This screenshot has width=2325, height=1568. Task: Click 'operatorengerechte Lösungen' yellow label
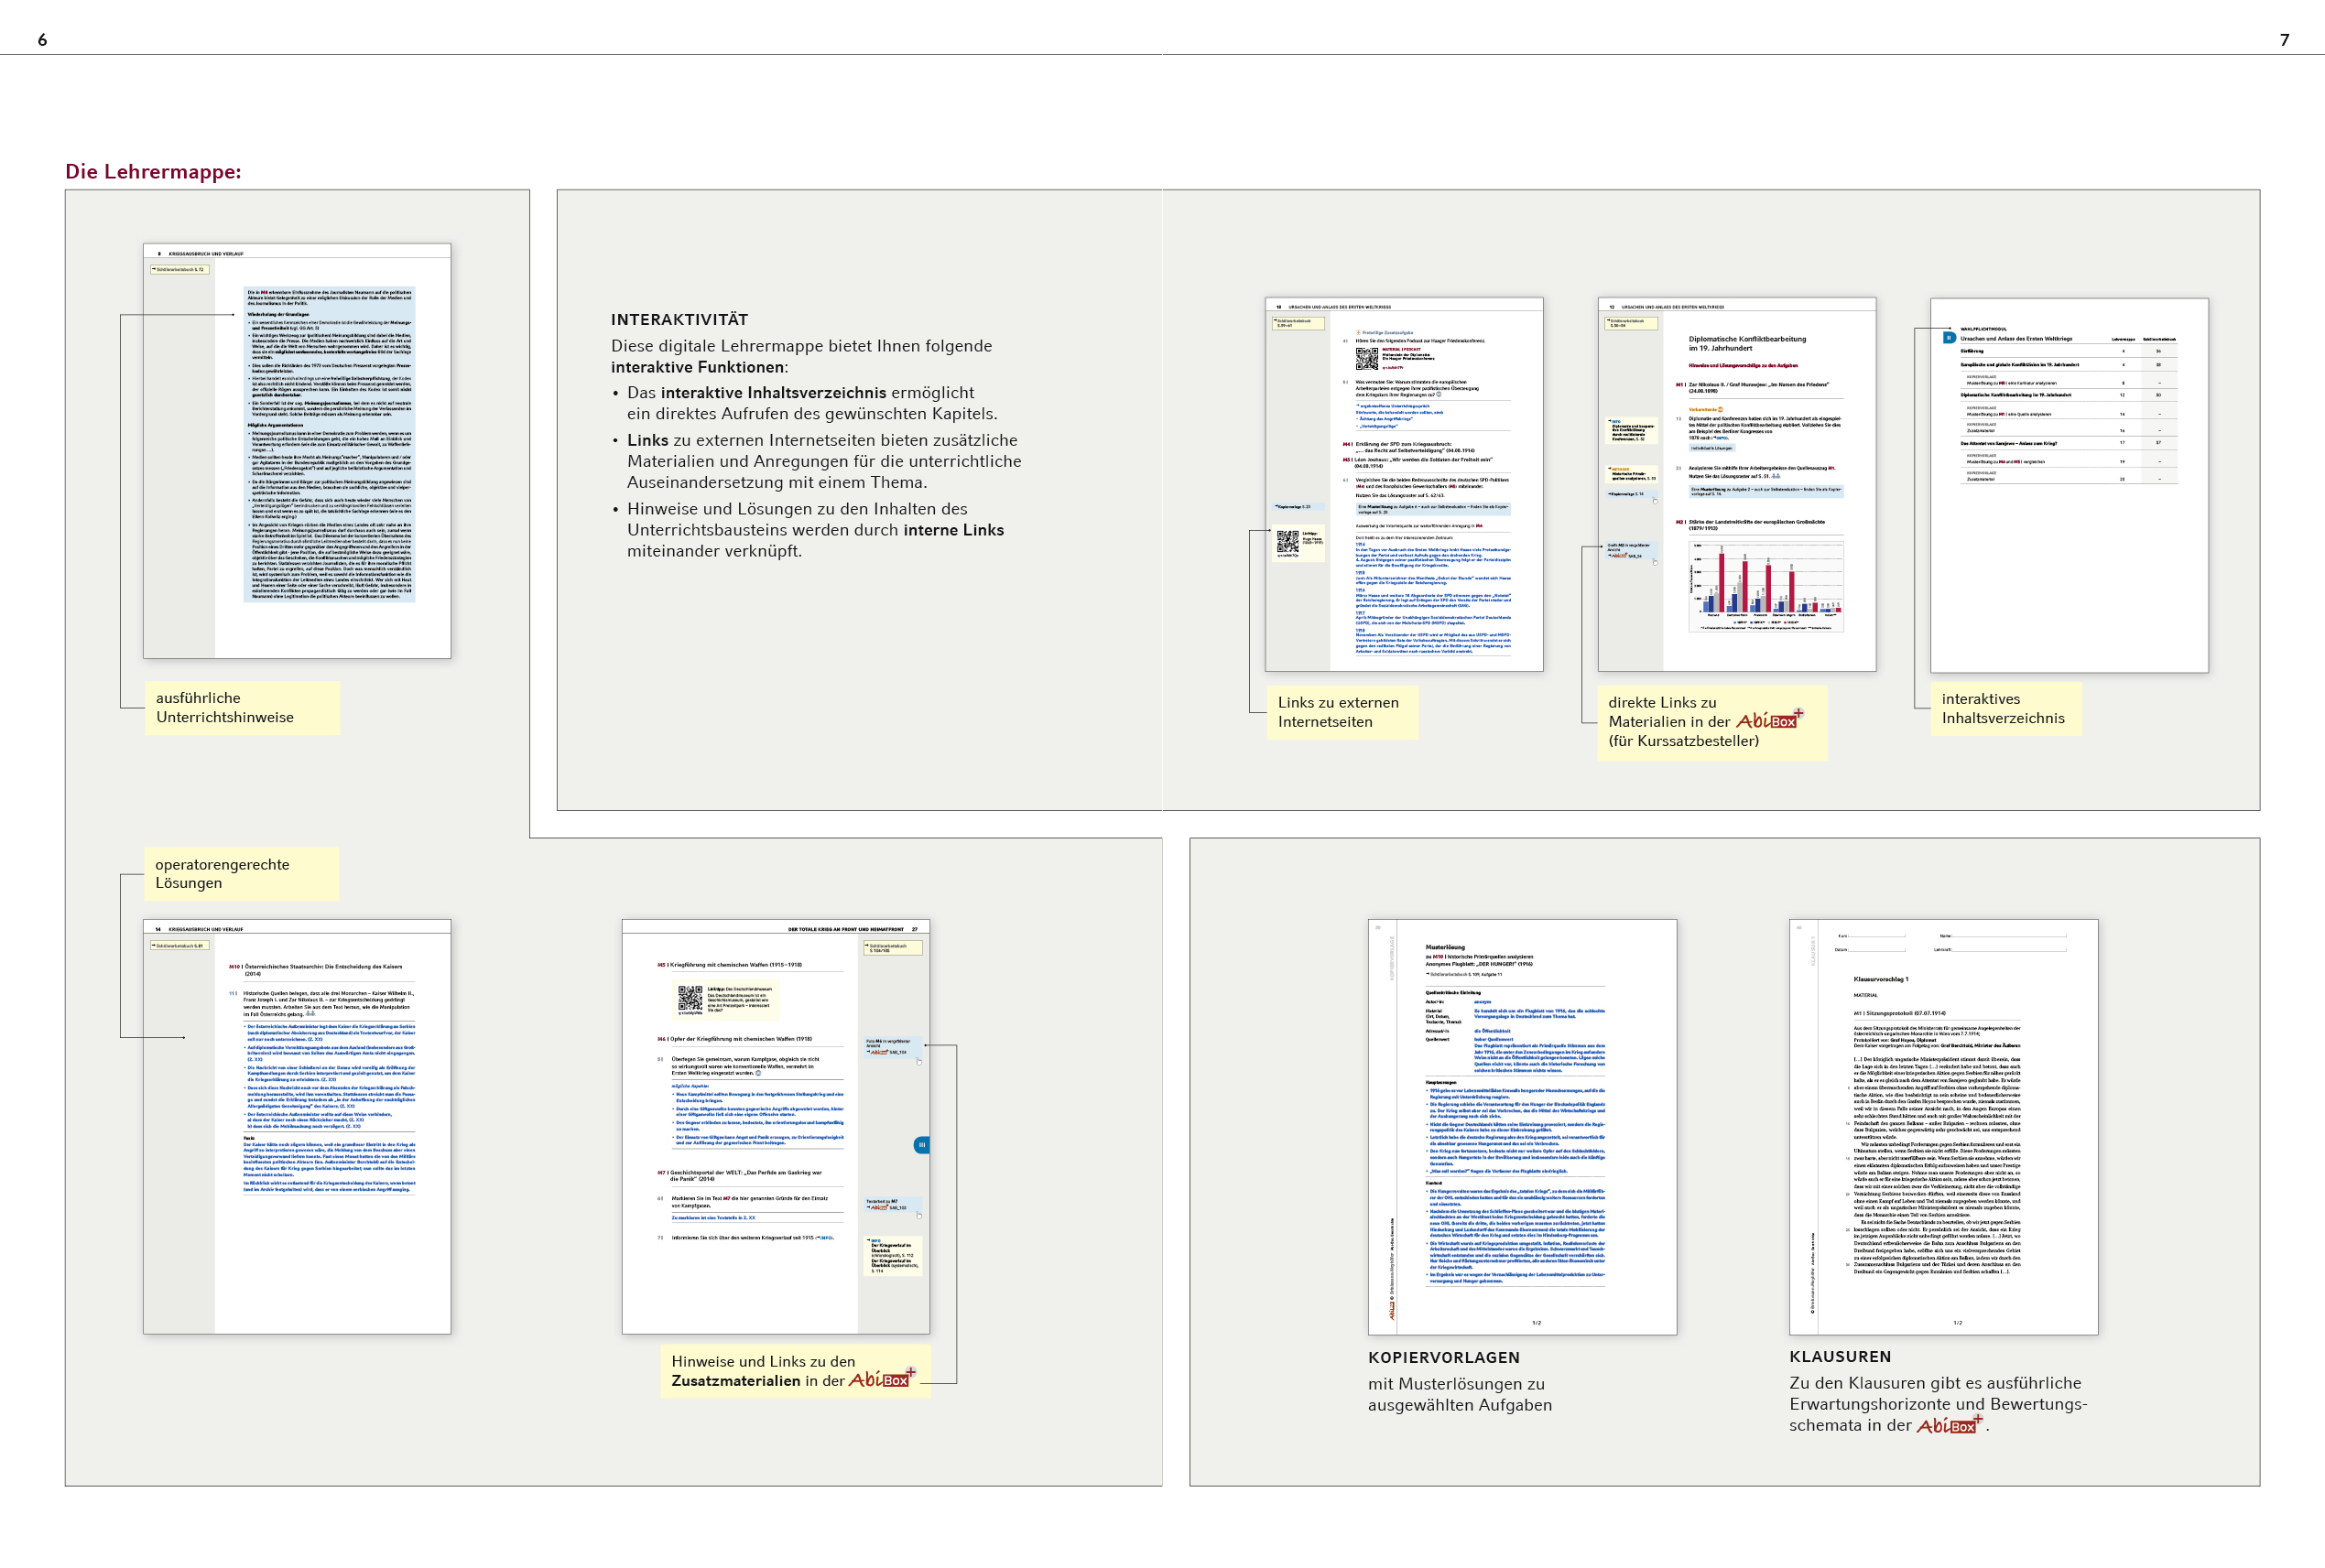(x=241, y=873)
